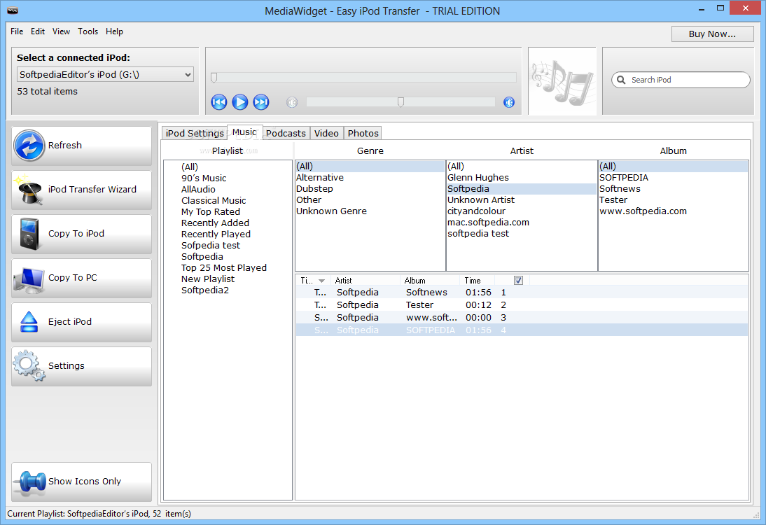Screen dimensions: 766x525
Task: Open the Edit menu
Action: coord(38,31)
